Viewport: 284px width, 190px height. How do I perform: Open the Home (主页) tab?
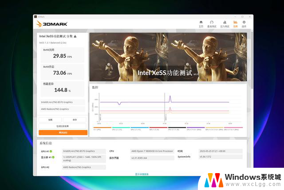click(x=201, y=24)
